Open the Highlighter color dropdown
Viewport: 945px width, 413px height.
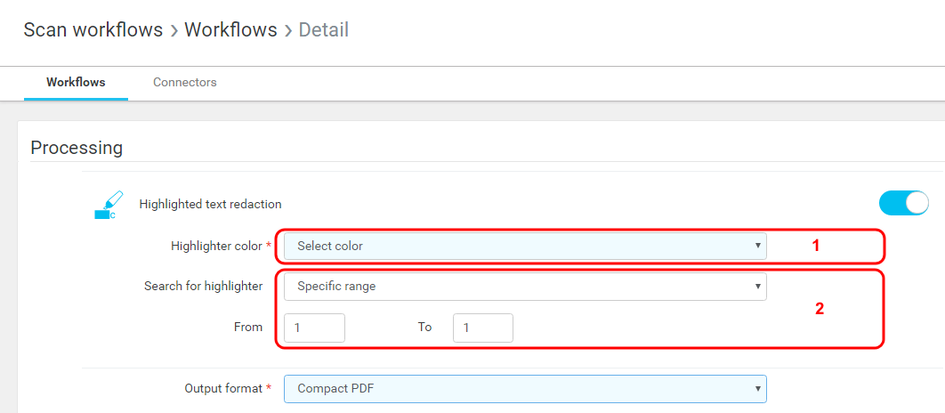coord(525,246)
